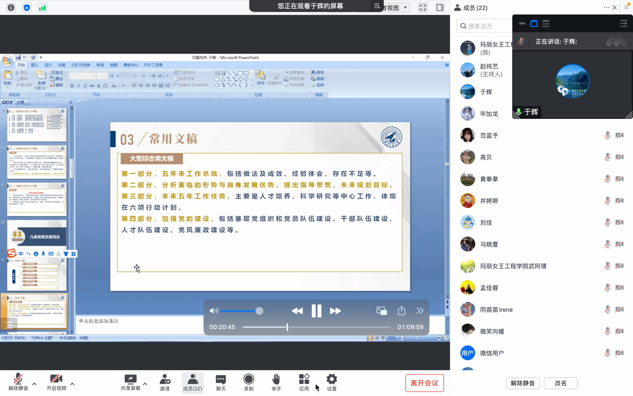The image size is (633, 396).
Task: Expand share screen options arrow
Action: coord(145,384)
